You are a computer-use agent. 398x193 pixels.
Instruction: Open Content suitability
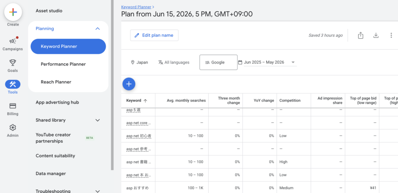55,156
